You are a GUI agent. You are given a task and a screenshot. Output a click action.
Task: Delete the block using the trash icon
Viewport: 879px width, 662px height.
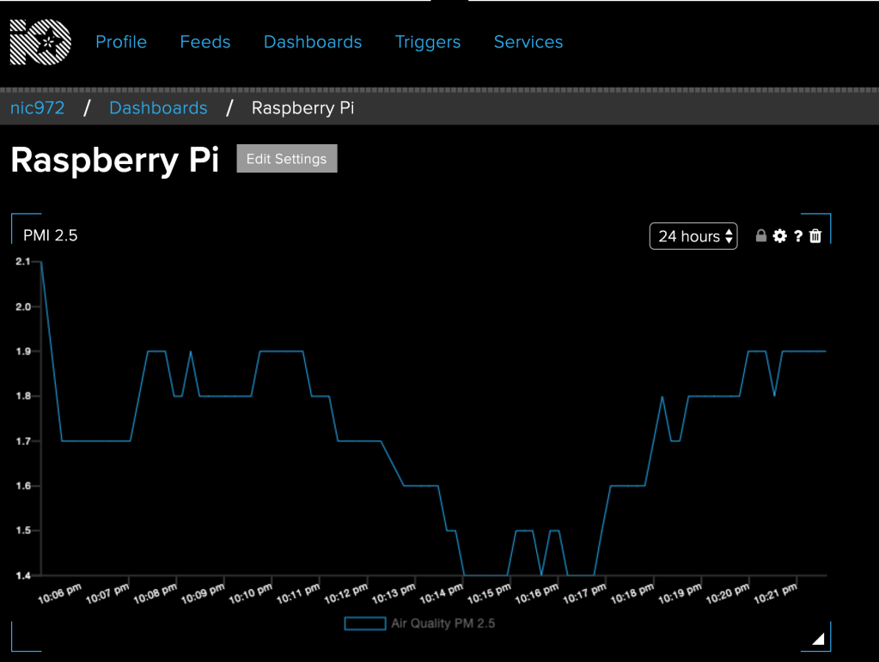click(815, 236)
